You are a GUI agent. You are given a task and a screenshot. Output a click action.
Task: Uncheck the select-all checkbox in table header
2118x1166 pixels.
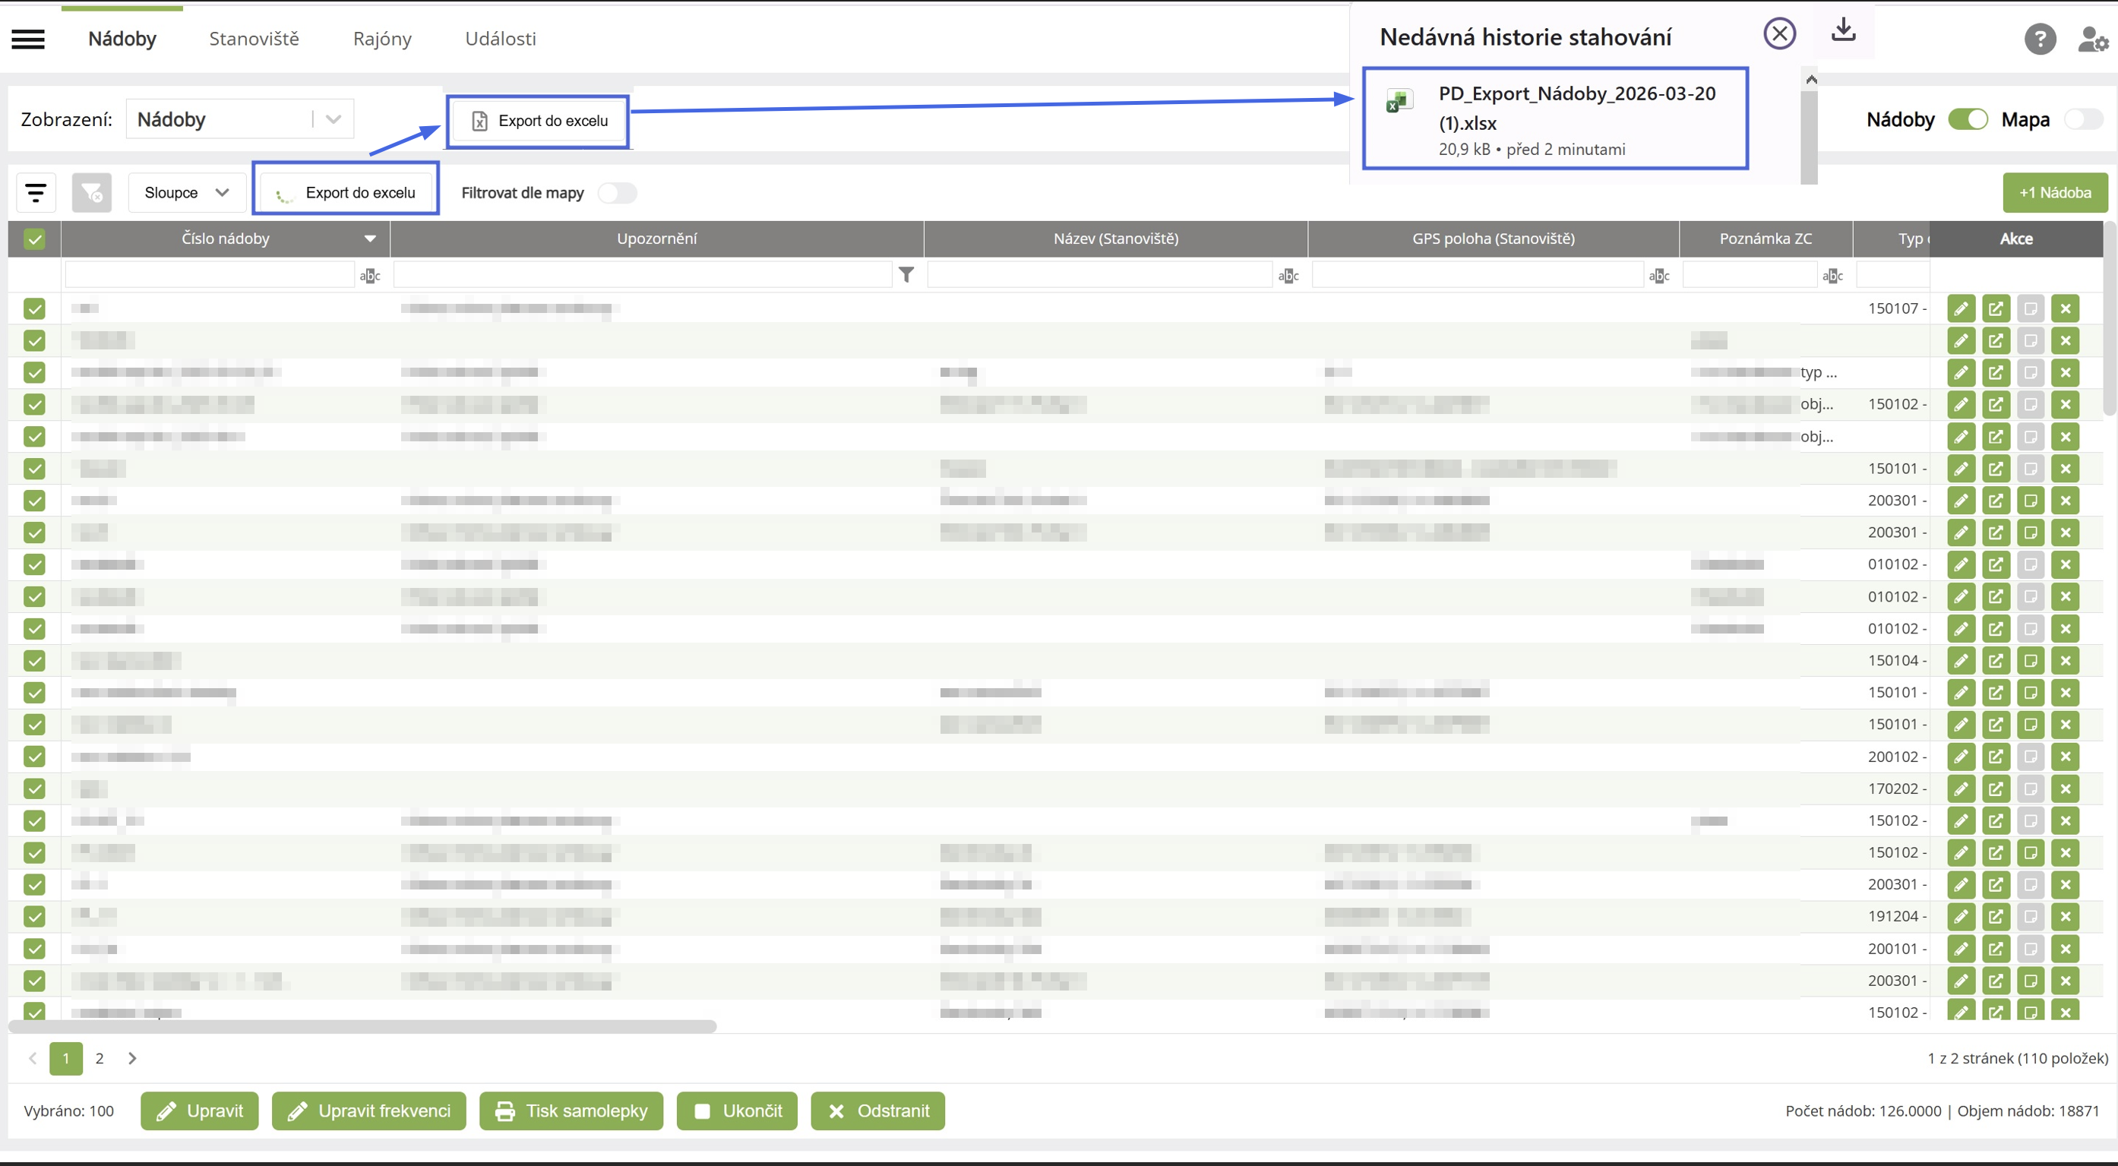click(x=34, y=239)
